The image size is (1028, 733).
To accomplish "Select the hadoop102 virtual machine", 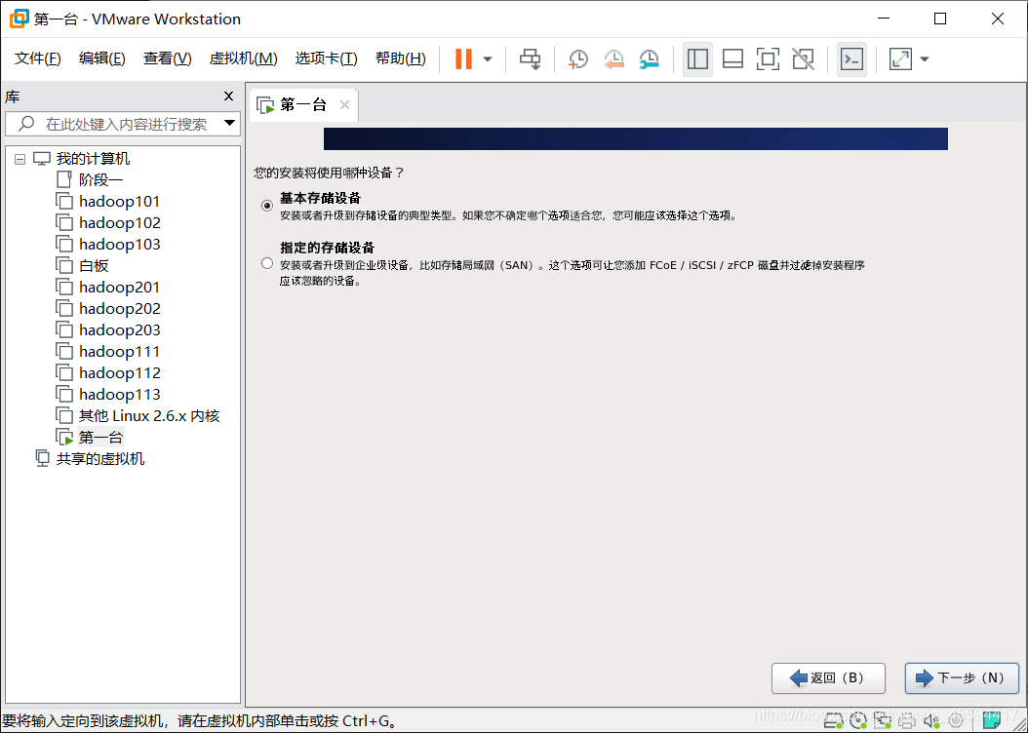I will 119,222.
